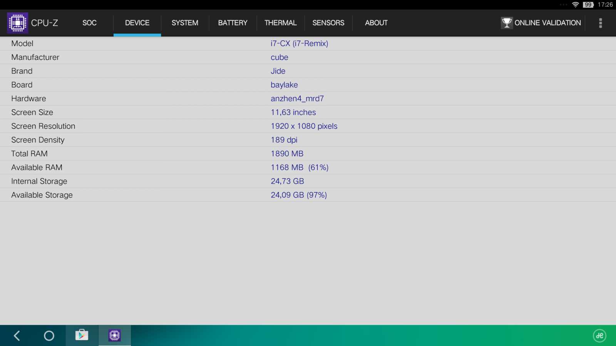Select the Total RAM label

point(29,154)
